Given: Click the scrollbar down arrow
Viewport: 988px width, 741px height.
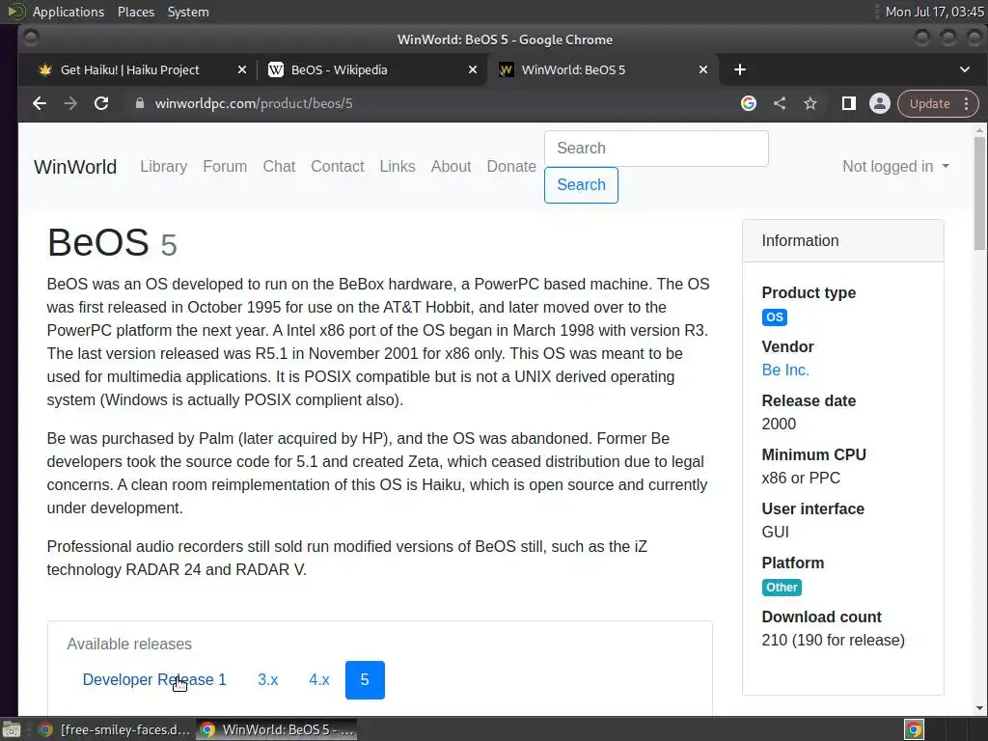Looking at the screenshot, I should (979, 708).
